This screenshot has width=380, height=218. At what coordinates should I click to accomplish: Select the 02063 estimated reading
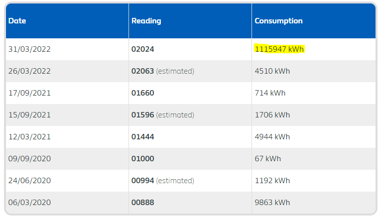(163, 71)
